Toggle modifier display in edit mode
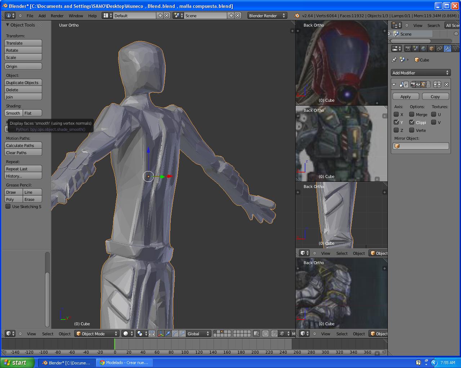461x368 pixels. [423, 84]
